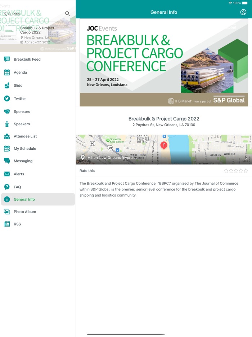View Alerts
Image resolution: width=252 pixels, height=337 pixels.
click(x=38, y=174)
